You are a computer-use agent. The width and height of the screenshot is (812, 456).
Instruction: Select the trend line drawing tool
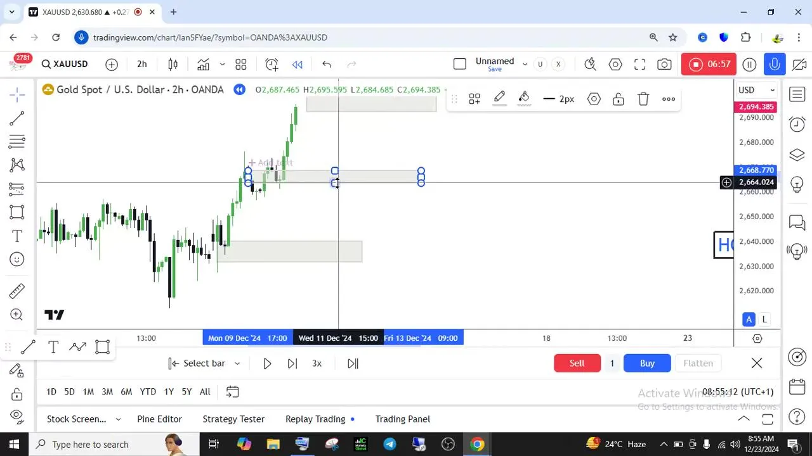click(x=17, y=118)
